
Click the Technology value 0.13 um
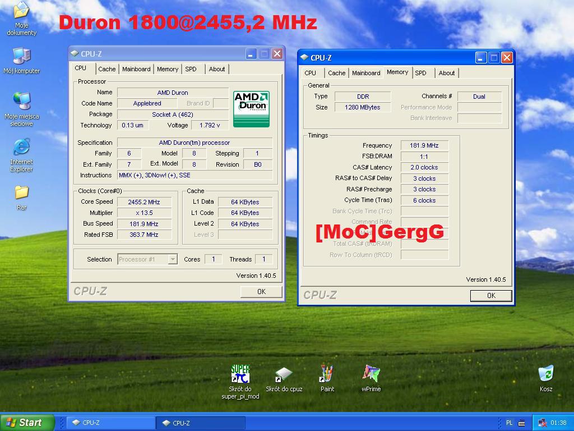point(132,125)
